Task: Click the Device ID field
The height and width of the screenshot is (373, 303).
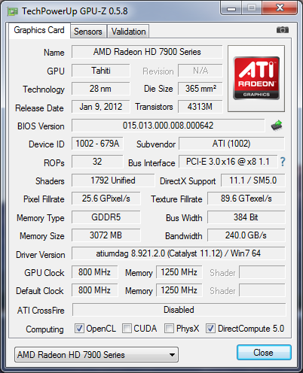Action: coord(97,144)
